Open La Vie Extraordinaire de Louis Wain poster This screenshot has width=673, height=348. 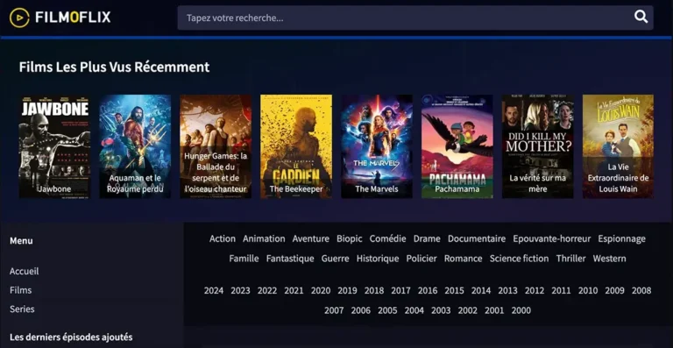click(618, 146)
